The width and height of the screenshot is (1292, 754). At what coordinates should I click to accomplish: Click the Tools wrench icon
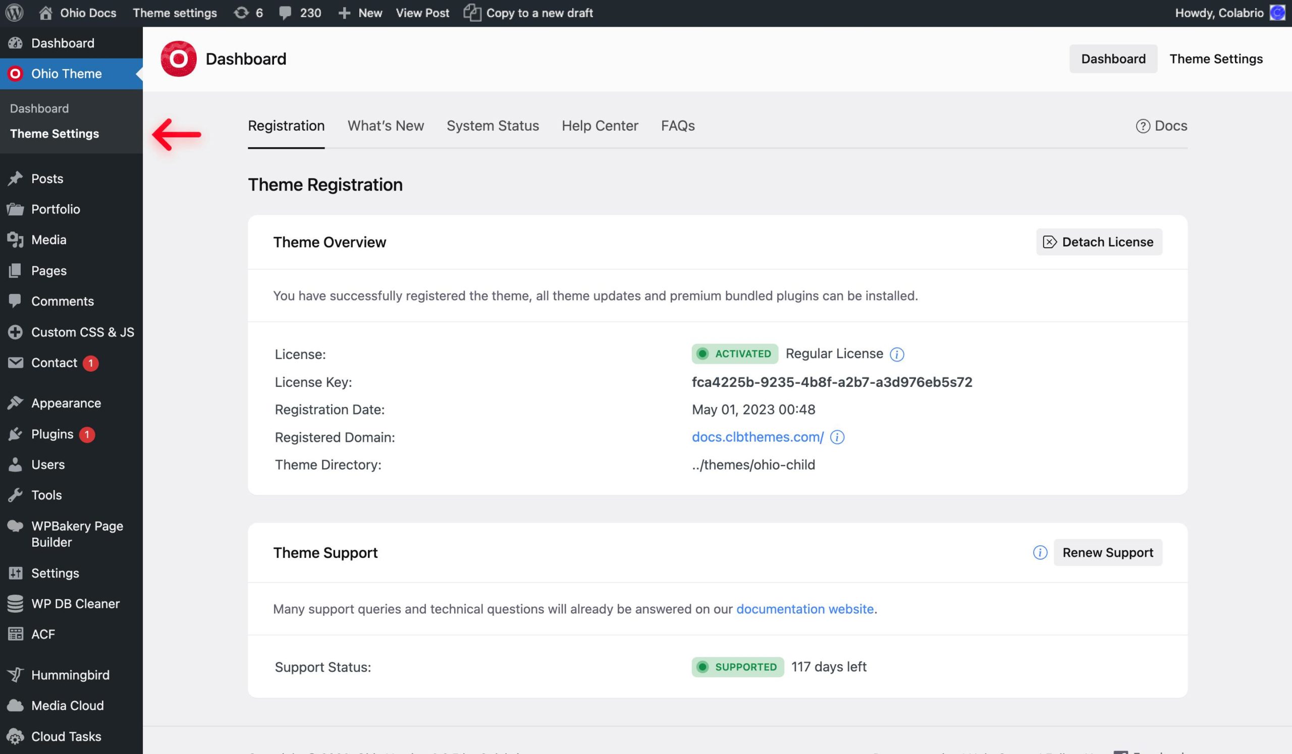pos(15,495)
